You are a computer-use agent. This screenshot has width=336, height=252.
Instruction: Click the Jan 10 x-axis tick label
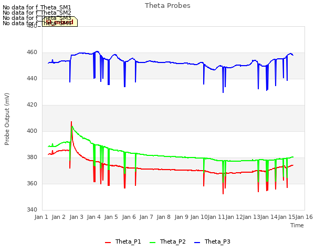(x=198, y=217)
